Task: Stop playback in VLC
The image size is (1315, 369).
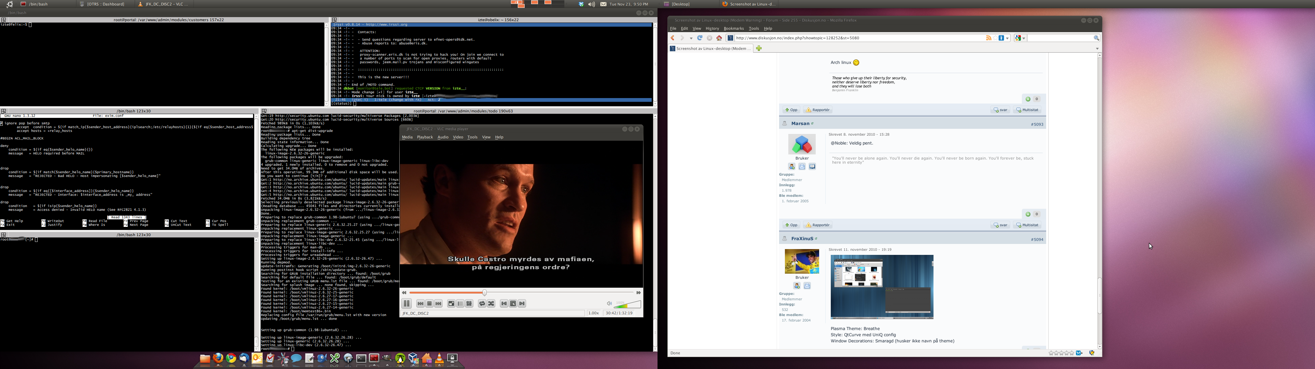Action: [430, 304]
